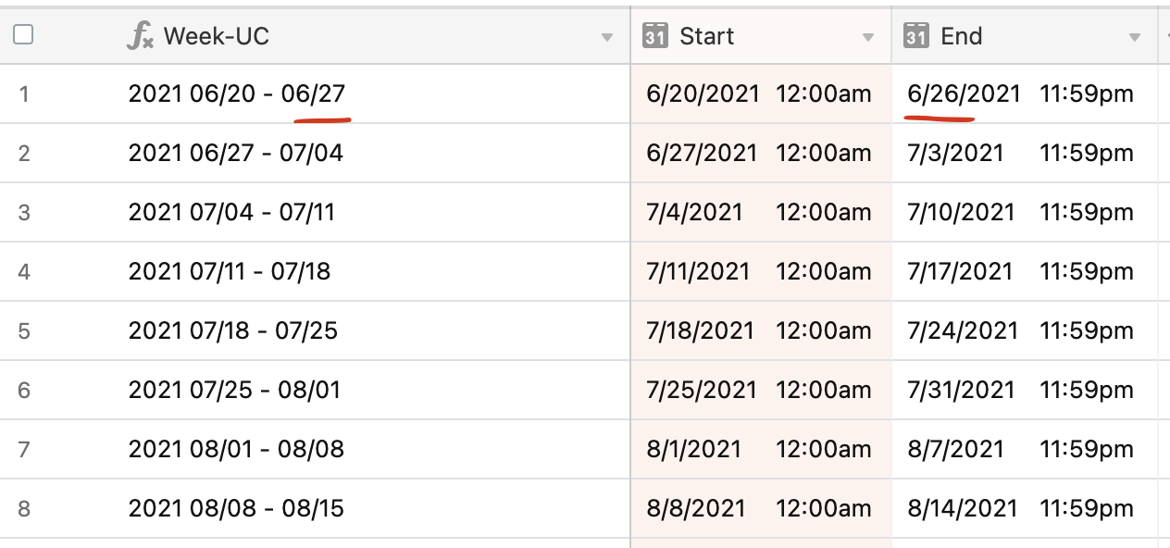Open the End column dropdown arrow
This screenshot has height=548, width=1170.
pyautogui.click(x=1135, y=37)
